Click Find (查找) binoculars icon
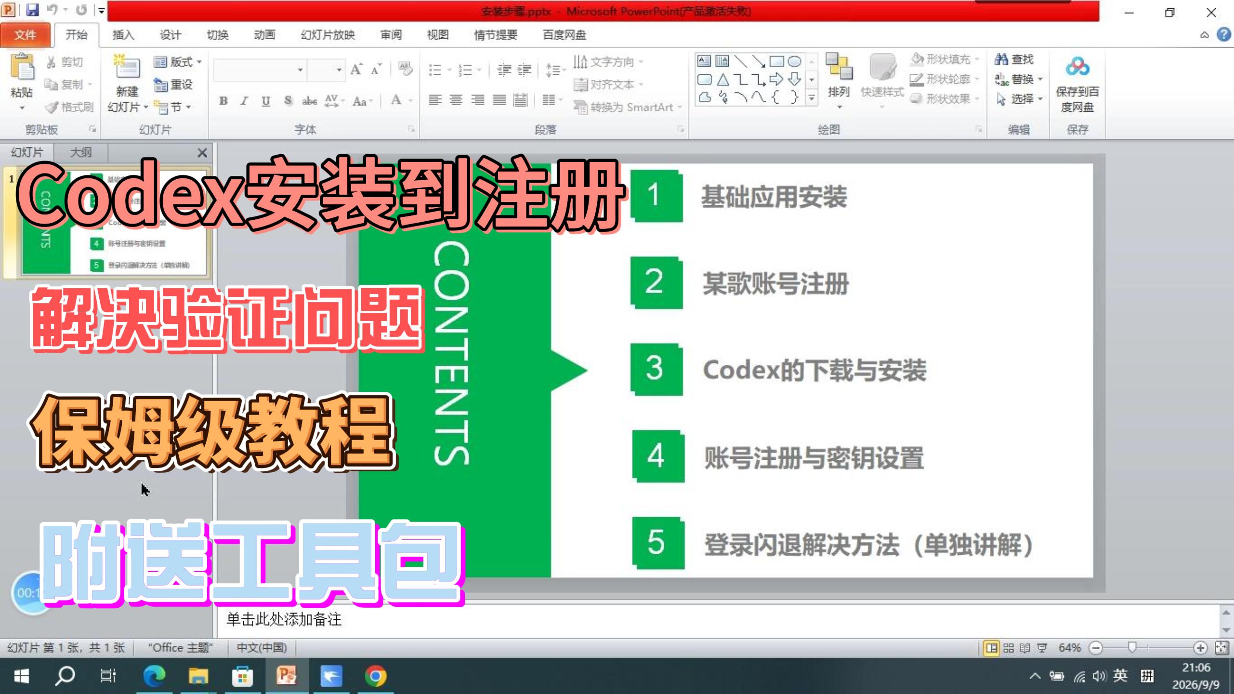Image resolution: width=1234 pixels, height=694 pixels. [1001, 59]
